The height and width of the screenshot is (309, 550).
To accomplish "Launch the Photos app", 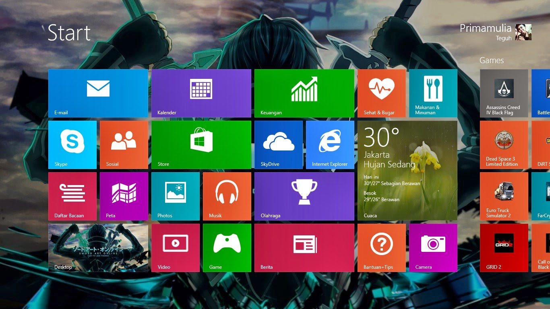I will coord(176,196).
